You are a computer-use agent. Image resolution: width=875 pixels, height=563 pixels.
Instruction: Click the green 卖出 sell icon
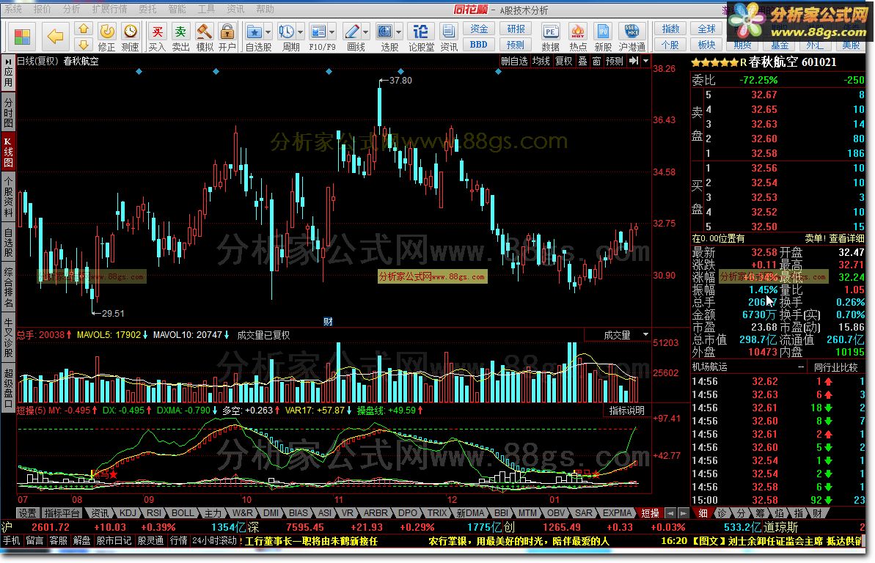[x=180, y=32]
